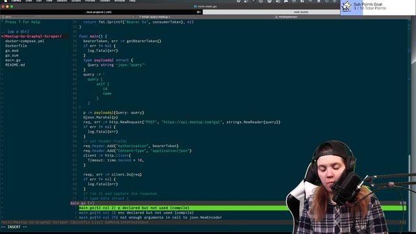416x234 pixels.
Task: Open README.md in the file tree
Action: pyautogui.click(x=15, y=65)
